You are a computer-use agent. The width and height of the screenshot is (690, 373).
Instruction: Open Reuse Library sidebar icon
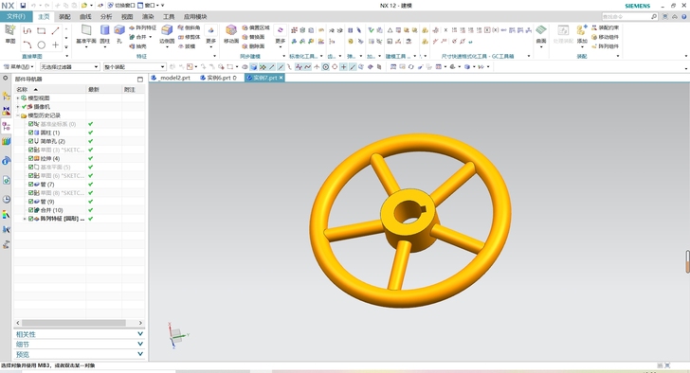(6, 141)
